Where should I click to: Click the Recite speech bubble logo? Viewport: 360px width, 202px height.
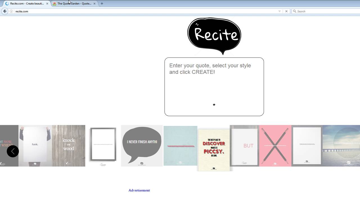point(214,36)
